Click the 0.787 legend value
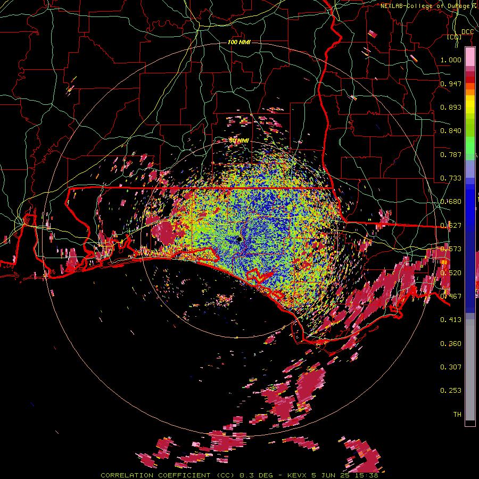 [x=451, y=154]
